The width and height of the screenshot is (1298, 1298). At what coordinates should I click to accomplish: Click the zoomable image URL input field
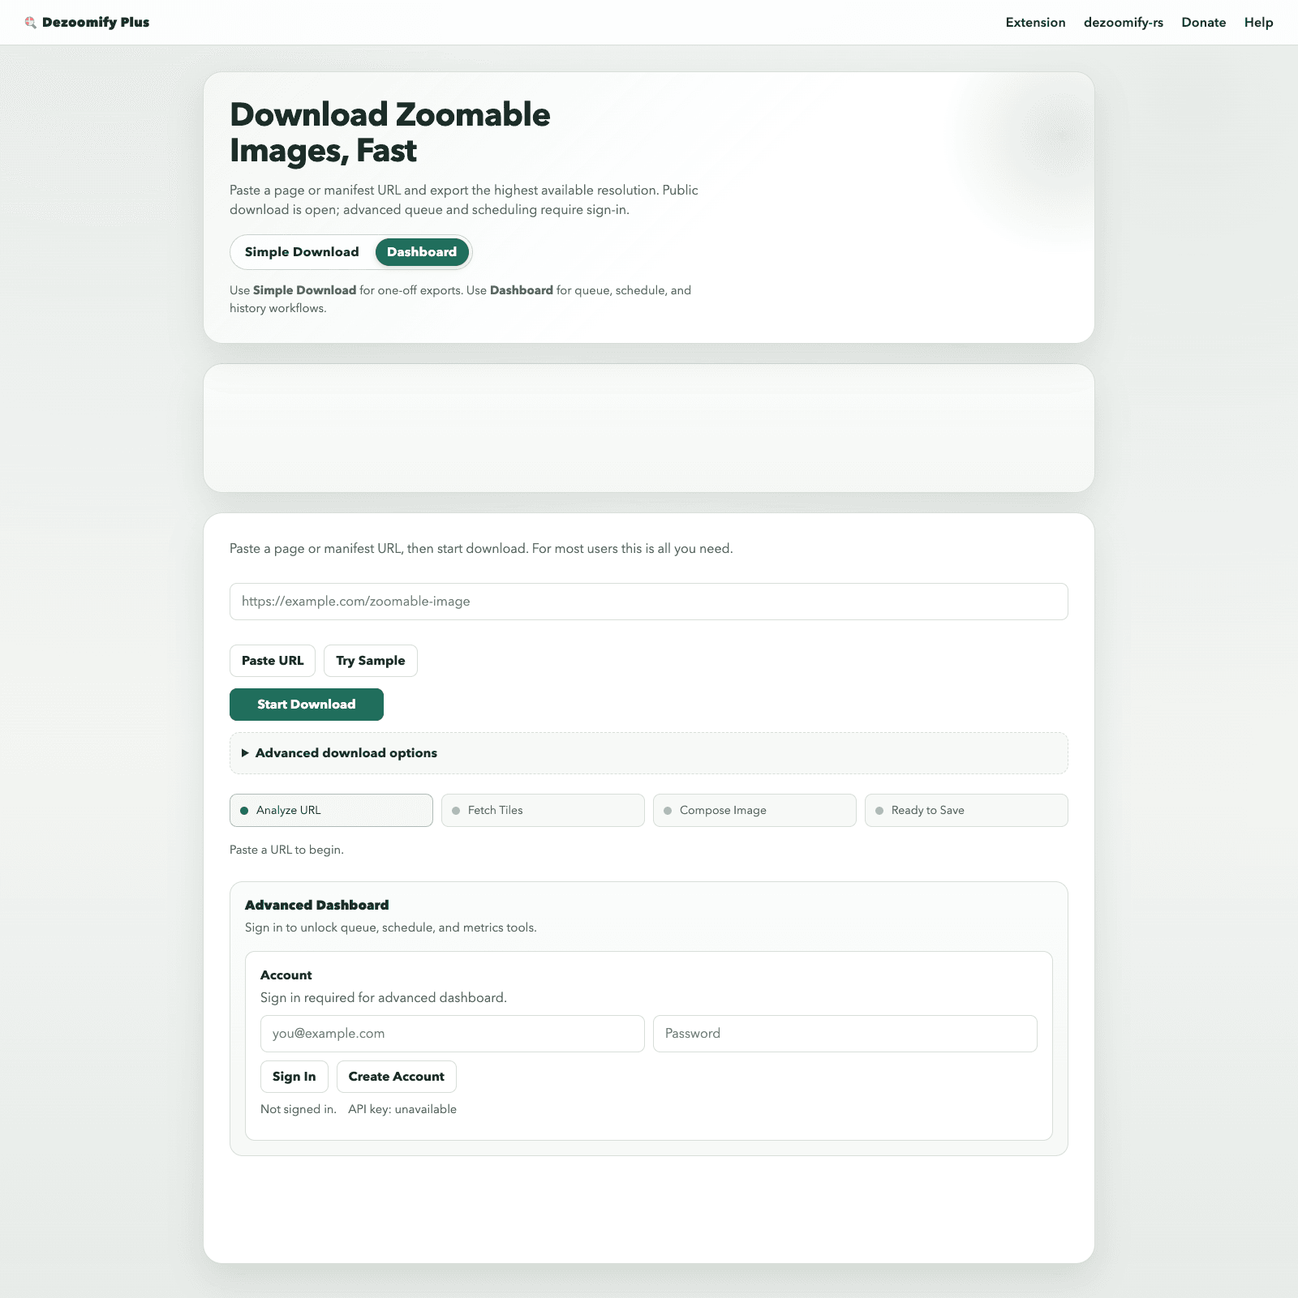(x=649, y=602)
